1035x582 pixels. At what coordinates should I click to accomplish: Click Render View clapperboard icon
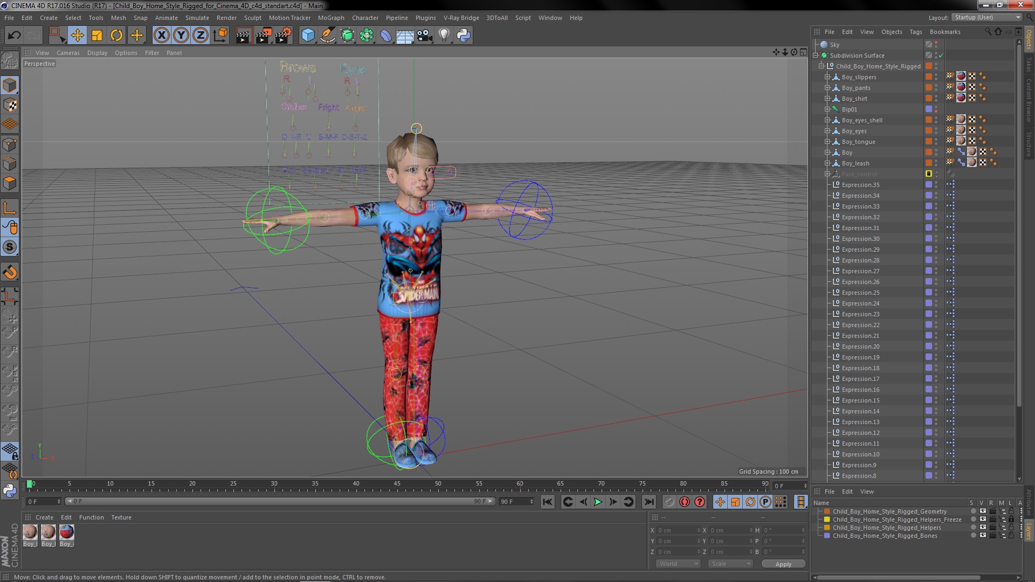click(x=243, y=36)
